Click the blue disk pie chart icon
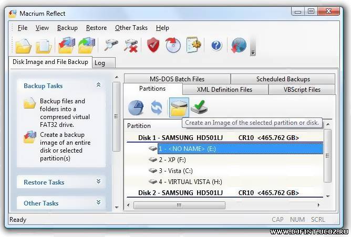 click(x=136, y=107)
